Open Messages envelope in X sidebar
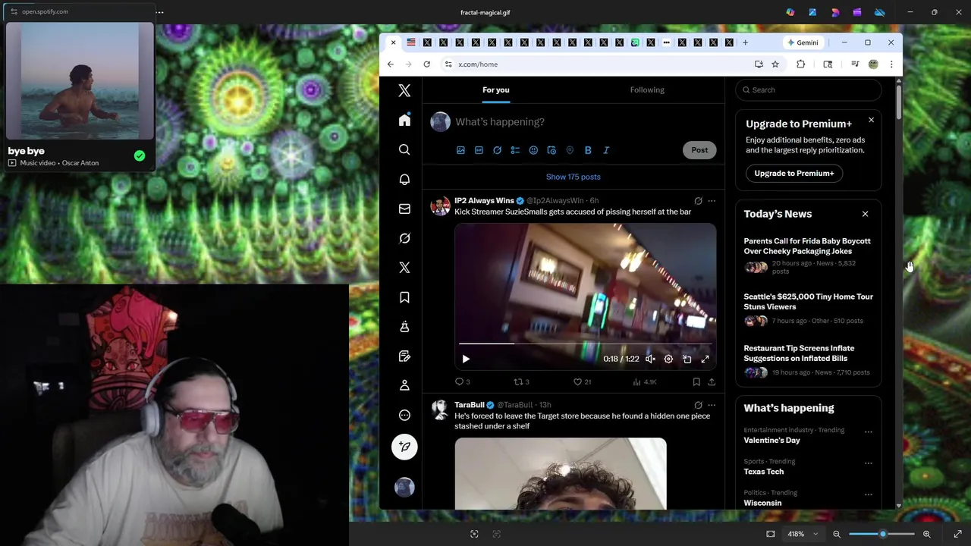This screenshot has height=546, width=971. pyautogui.click(x=404, y=209)
